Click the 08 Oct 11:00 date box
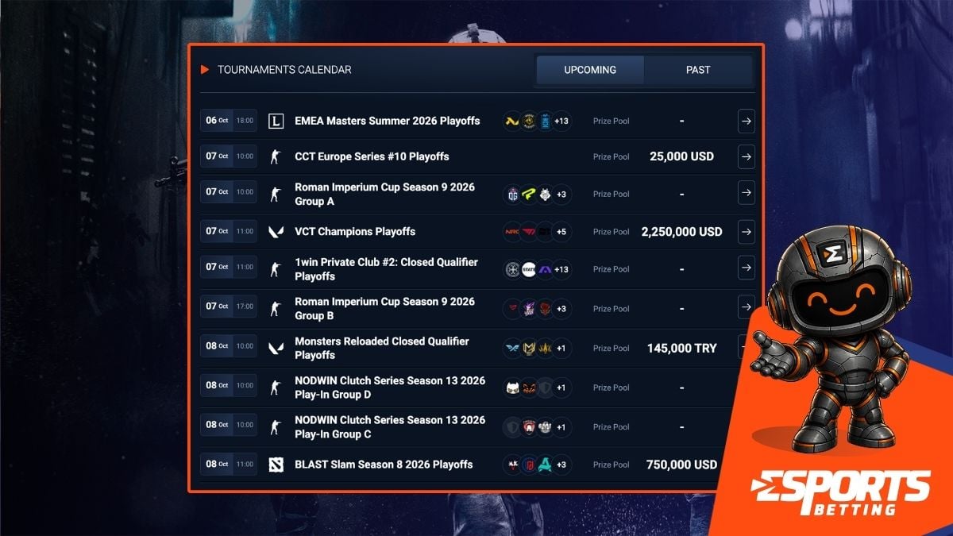 pos(229,464)
